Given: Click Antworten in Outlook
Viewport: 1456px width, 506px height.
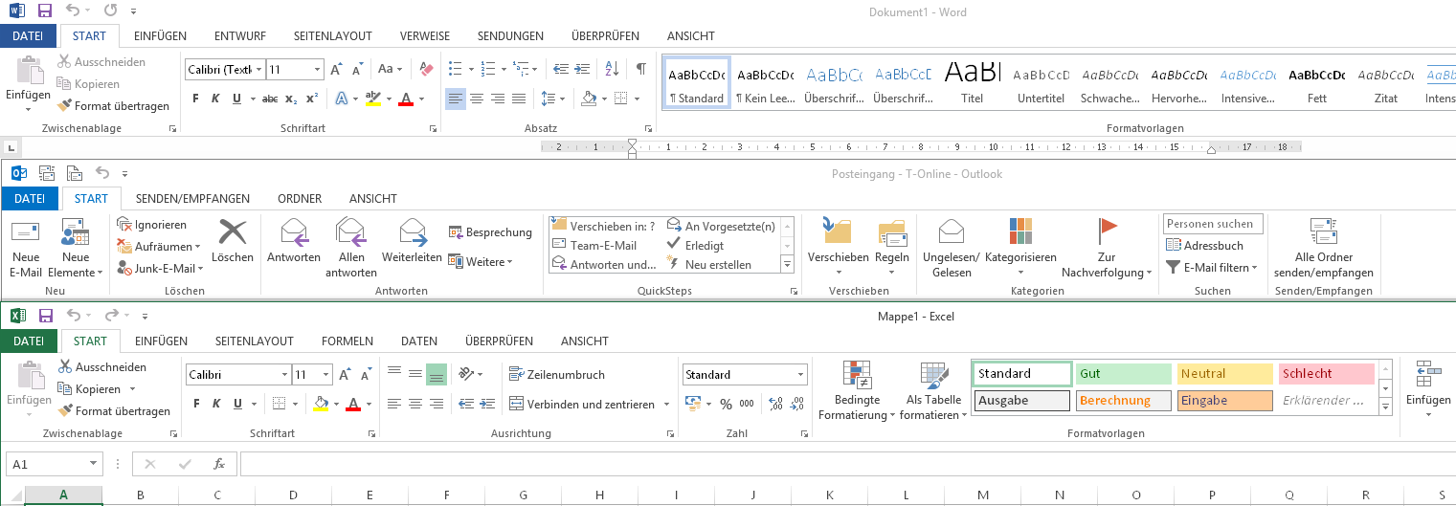Looking at the screenshot, I should [294, 241].
